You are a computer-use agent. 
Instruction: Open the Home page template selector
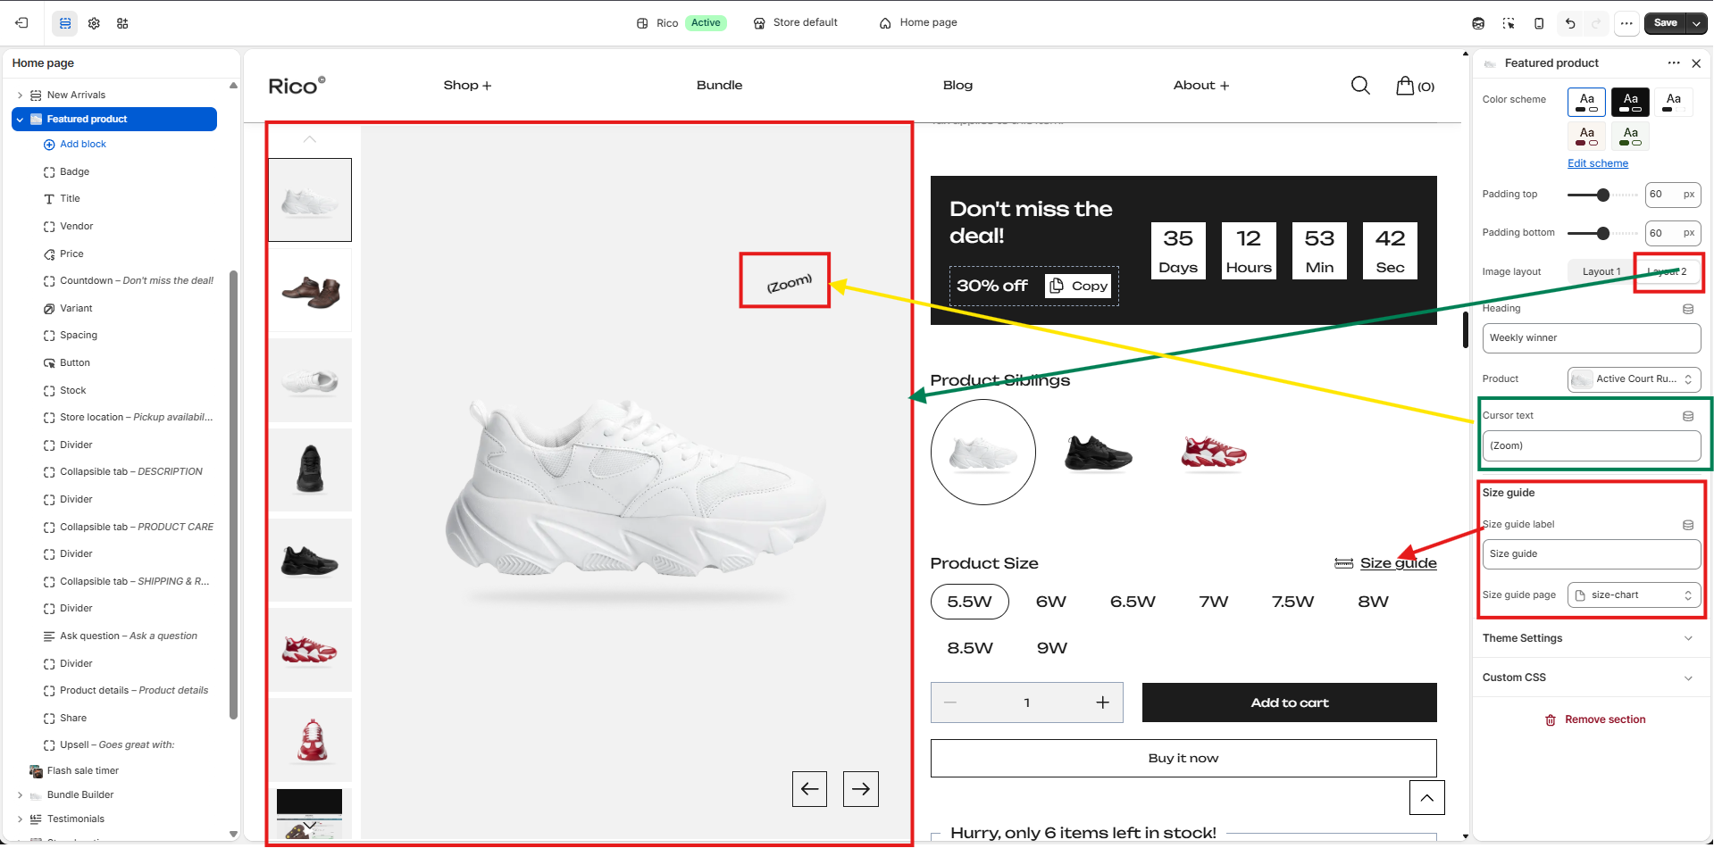click(x=918, y=23)
